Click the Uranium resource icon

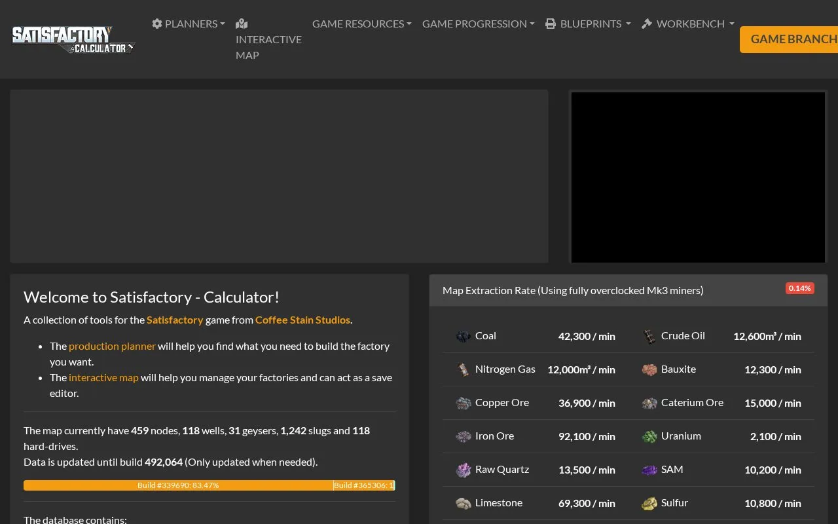[649, 436]
